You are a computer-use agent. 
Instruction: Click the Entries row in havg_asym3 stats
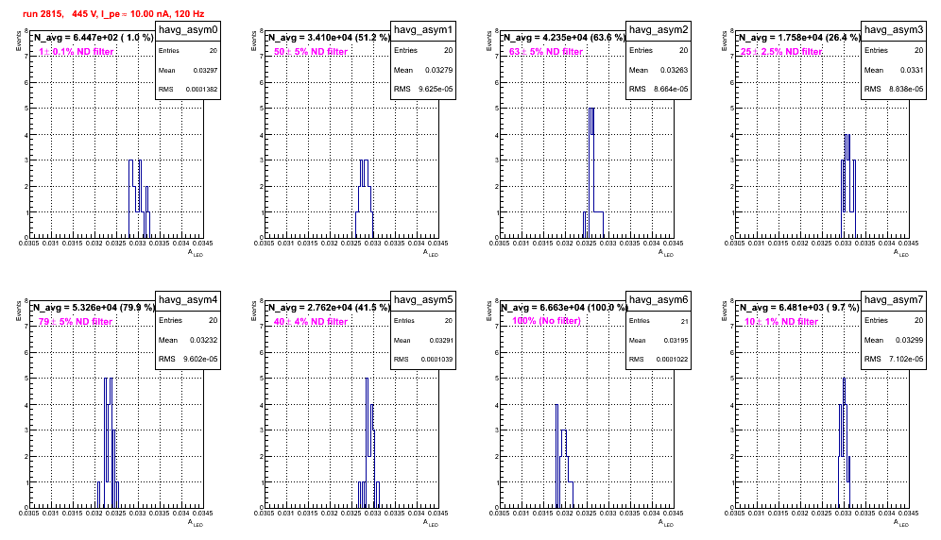coord(894,50)
